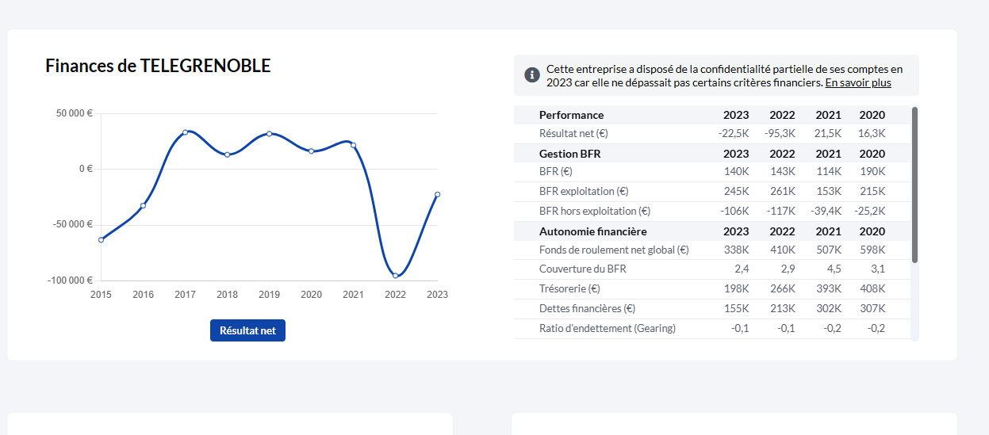The image size is (989, 435).
Task: Click Ratio d'endettement (Gearing) row
Action: (x=712, y=328)
